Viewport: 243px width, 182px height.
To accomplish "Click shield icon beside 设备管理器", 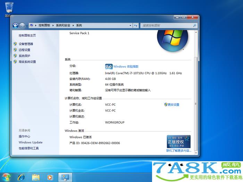I will tap(15, 44).
